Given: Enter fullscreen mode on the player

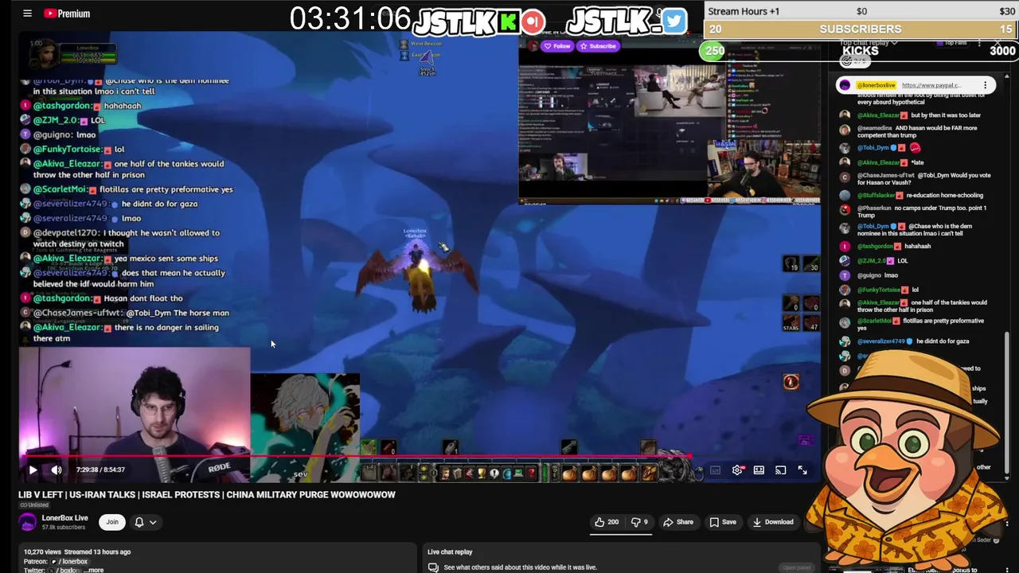Looking at the screenshot, I should [802, 470].
